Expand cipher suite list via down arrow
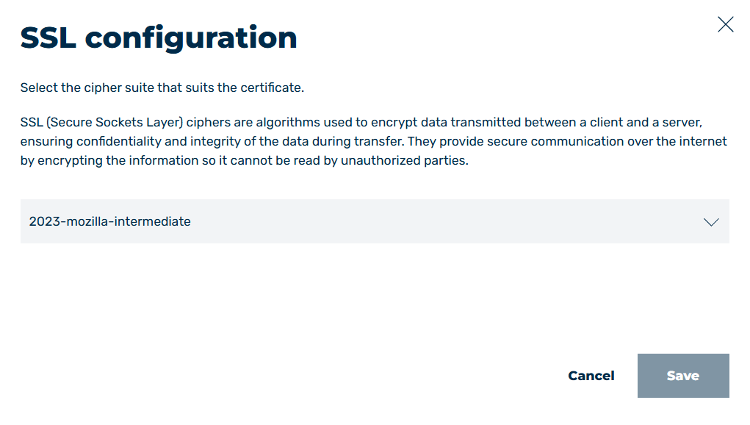Screen dimensions: 750x425 coord(711,222)
